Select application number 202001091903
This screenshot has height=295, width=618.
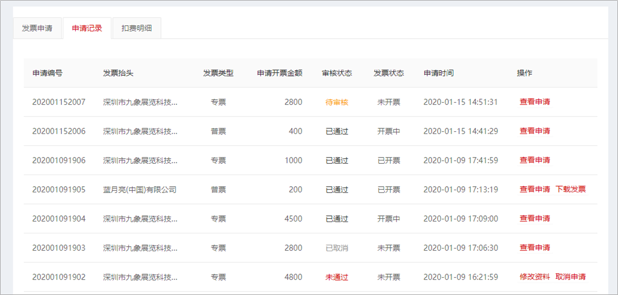tap(59, 247)
